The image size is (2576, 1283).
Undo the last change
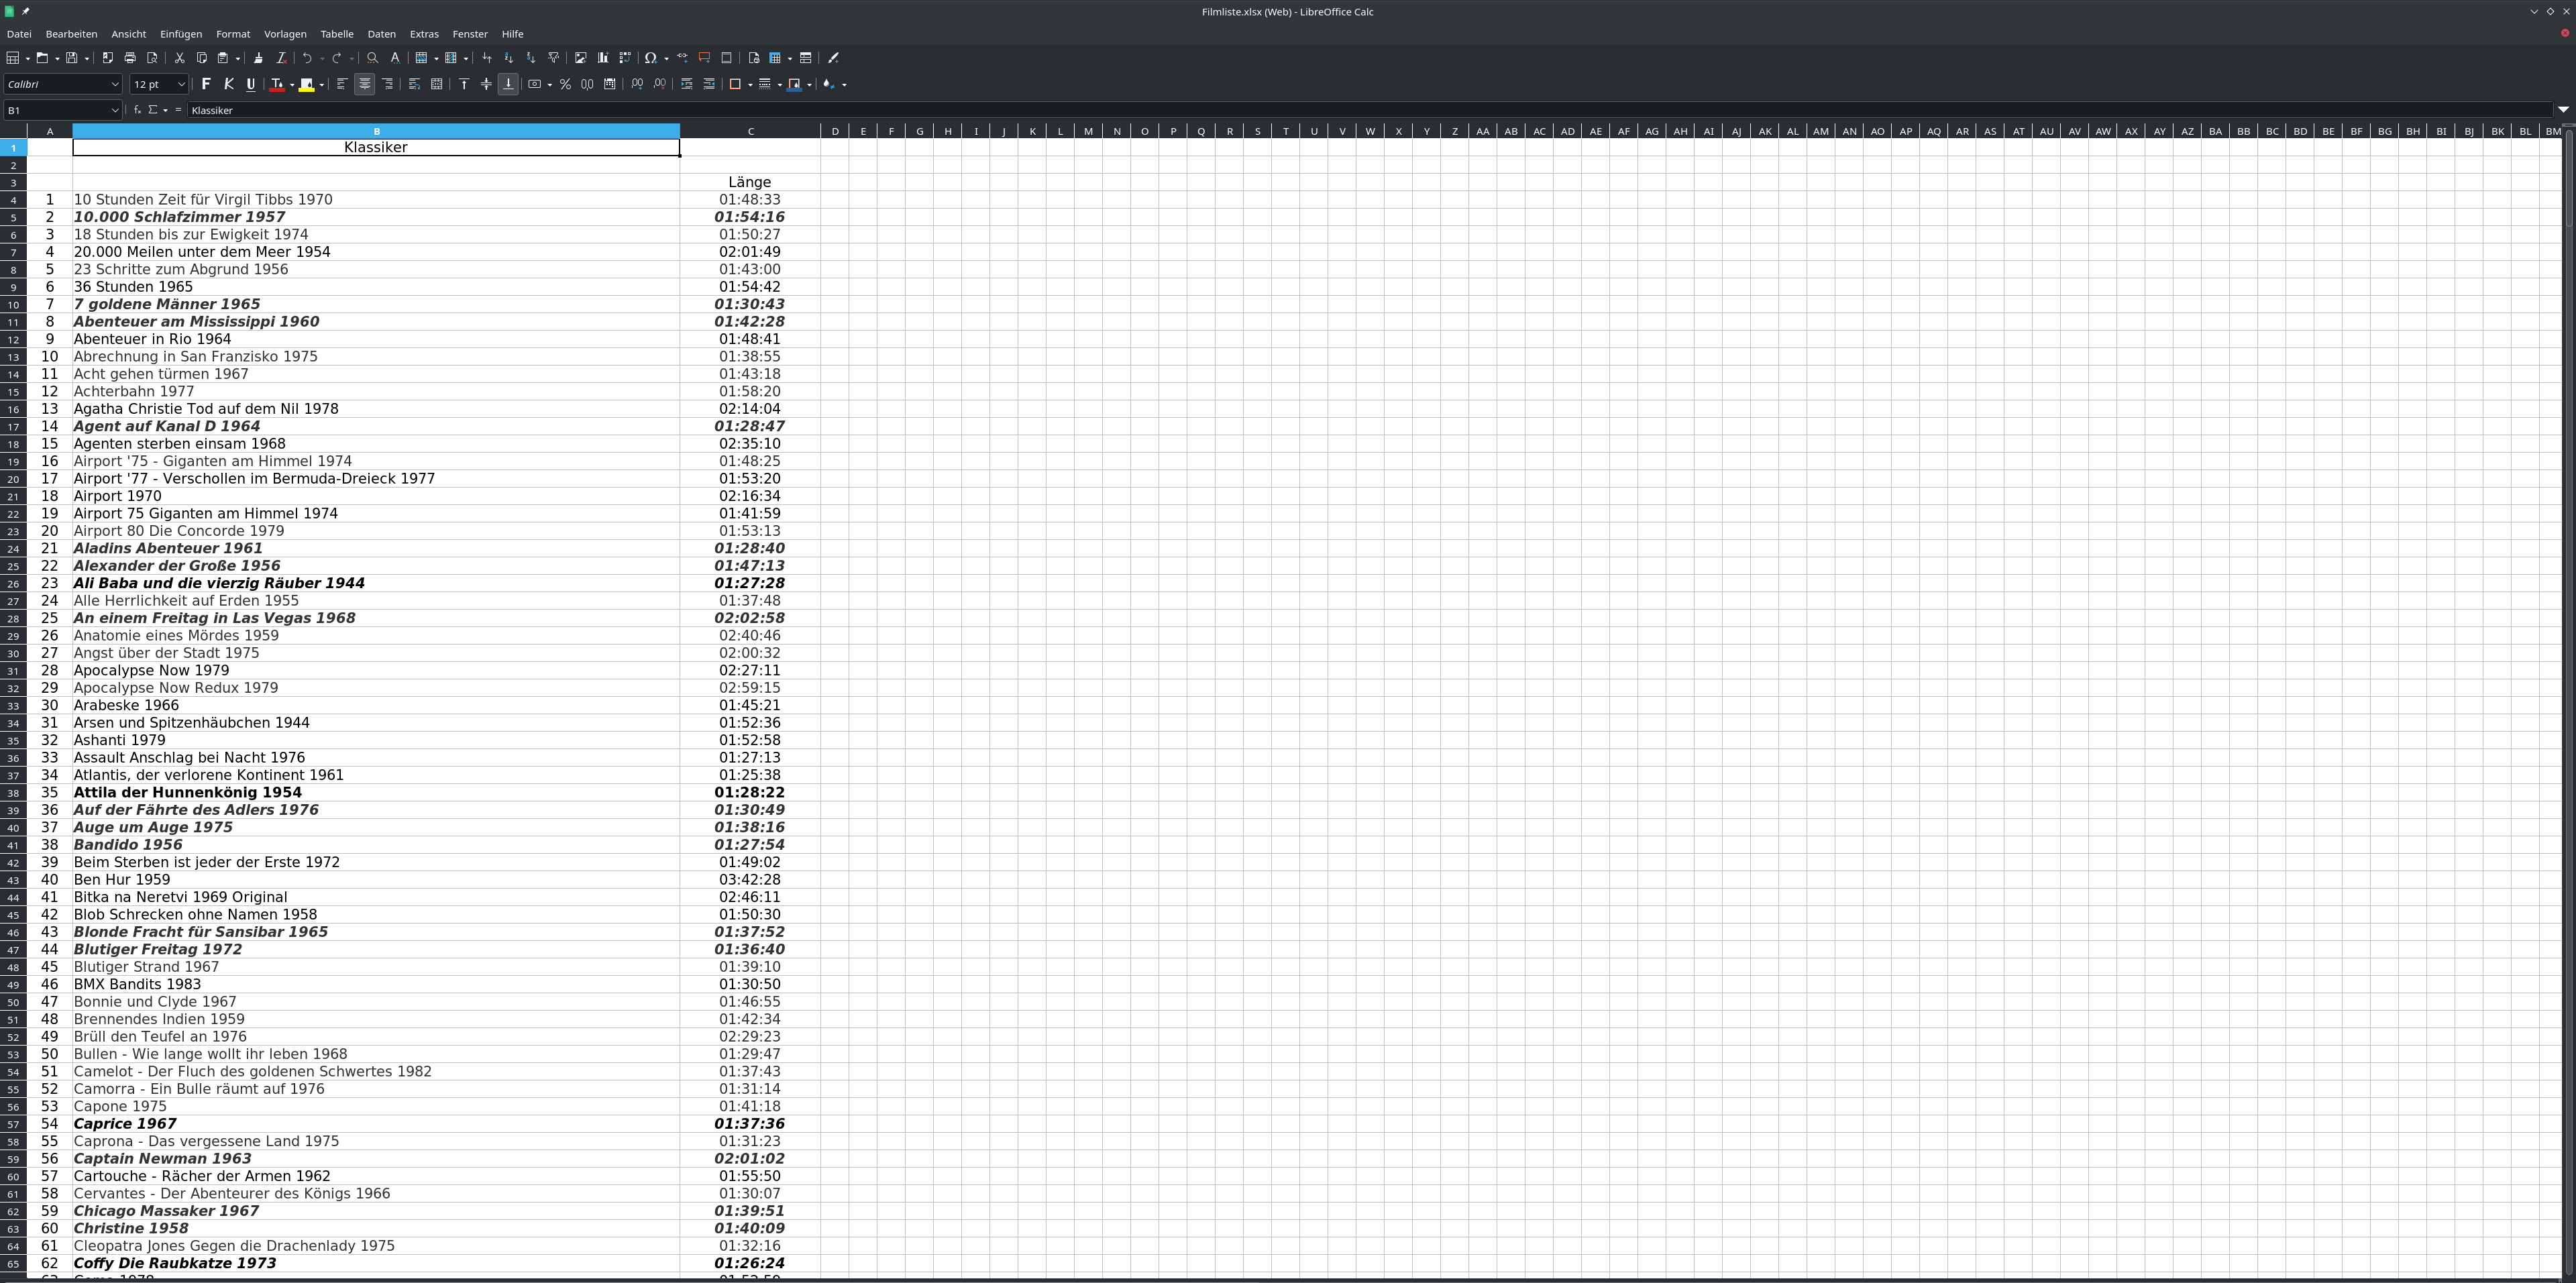tap(306, 58)
